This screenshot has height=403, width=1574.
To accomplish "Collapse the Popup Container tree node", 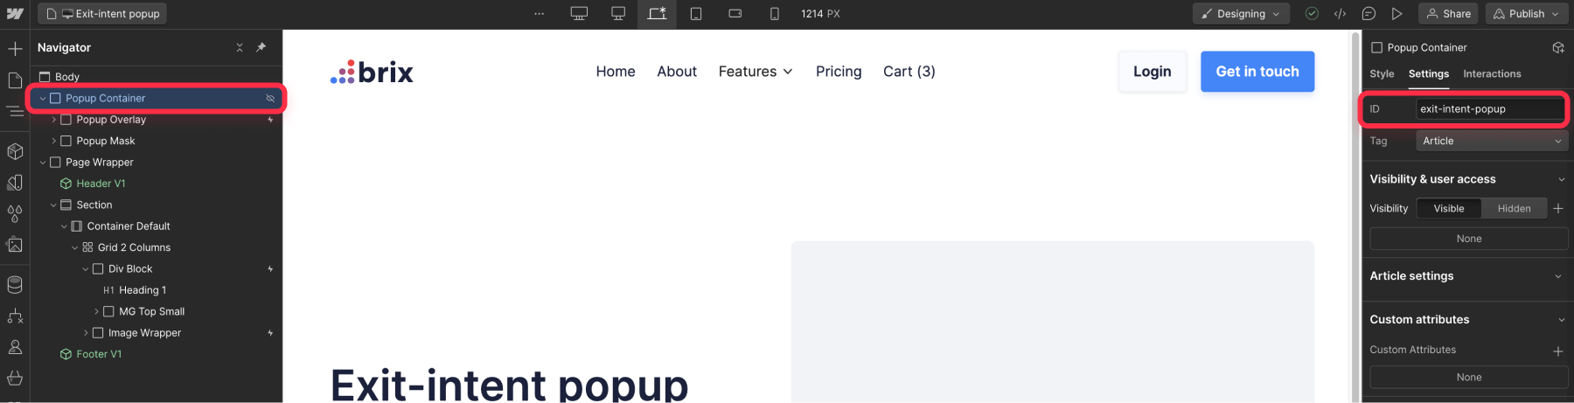I will click(x=43, y=99).
